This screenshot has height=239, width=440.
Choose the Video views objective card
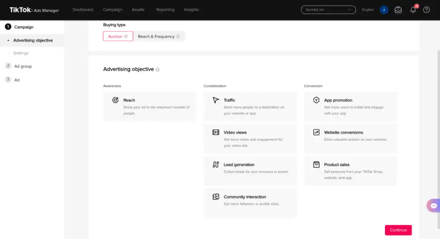(250, 139)
